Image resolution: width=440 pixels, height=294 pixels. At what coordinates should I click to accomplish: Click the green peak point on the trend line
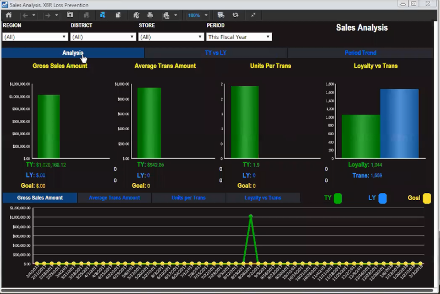tap(251, 217)
